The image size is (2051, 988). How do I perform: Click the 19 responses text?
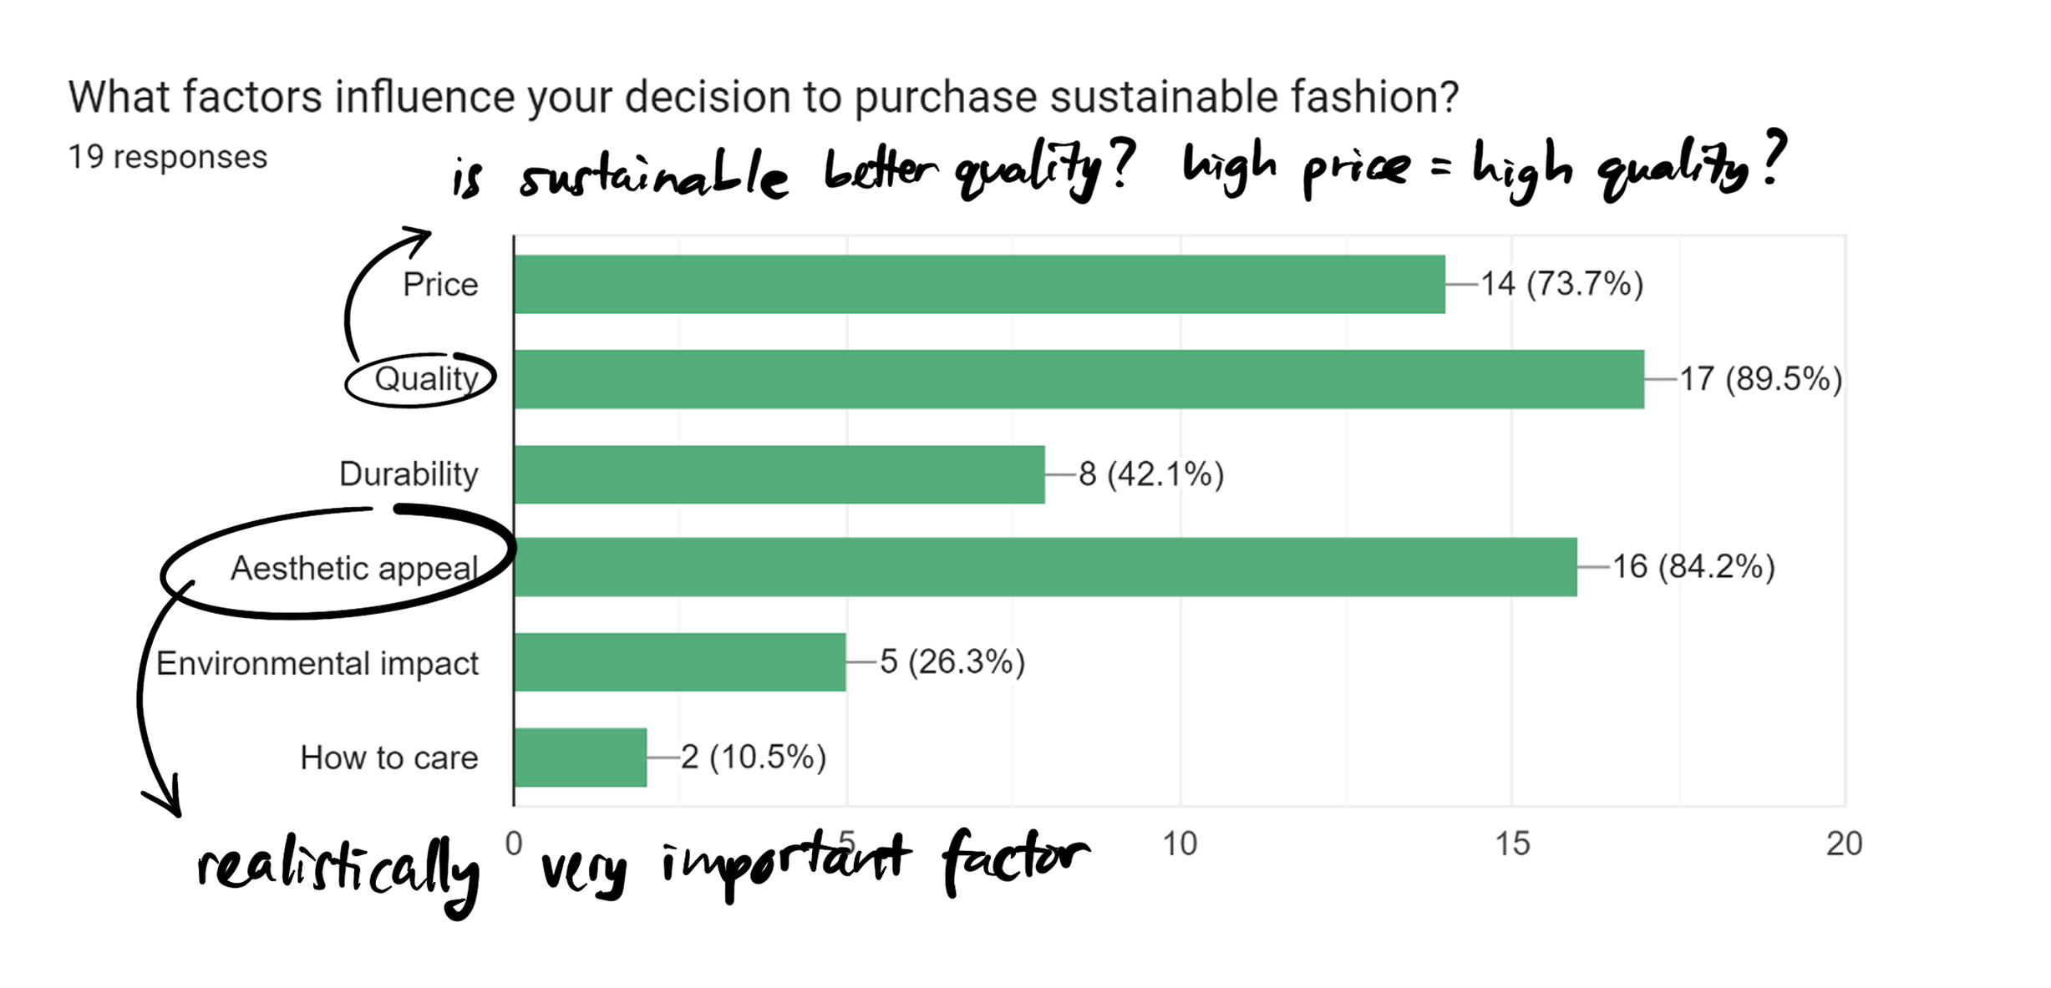coord(168,157)
